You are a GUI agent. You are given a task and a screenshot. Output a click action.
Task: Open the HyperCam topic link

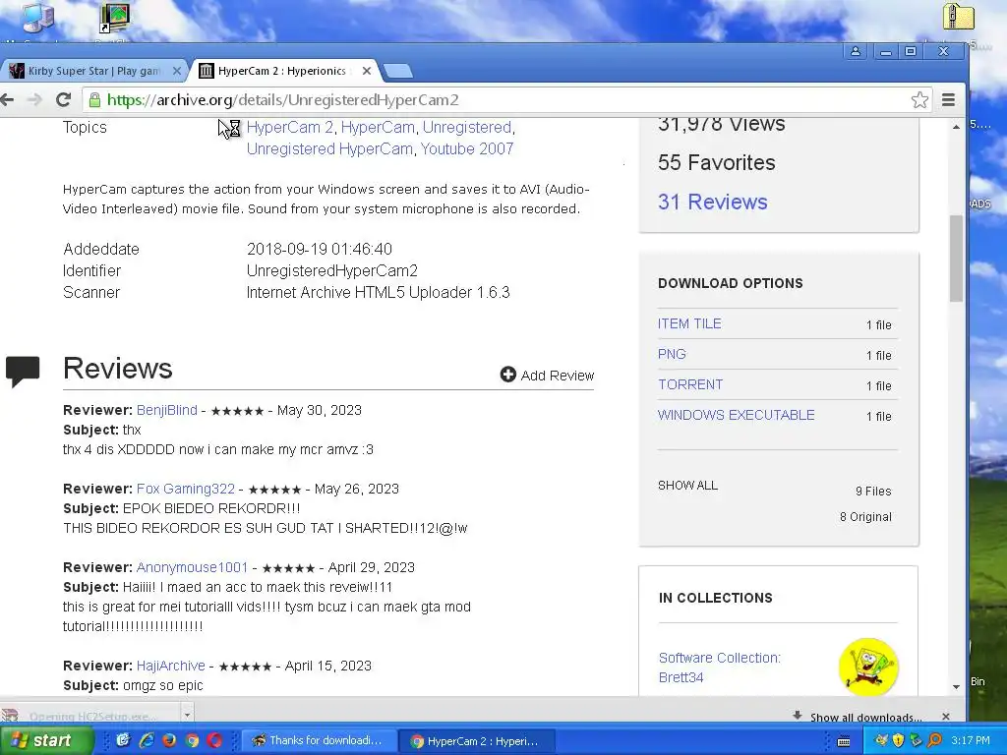tap(378, 127)
